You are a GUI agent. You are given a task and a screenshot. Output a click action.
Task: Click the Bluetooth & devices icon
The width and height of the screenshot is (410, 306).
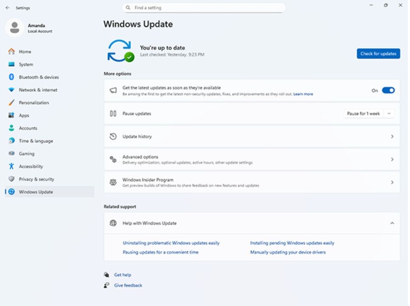tap(11, 77)
